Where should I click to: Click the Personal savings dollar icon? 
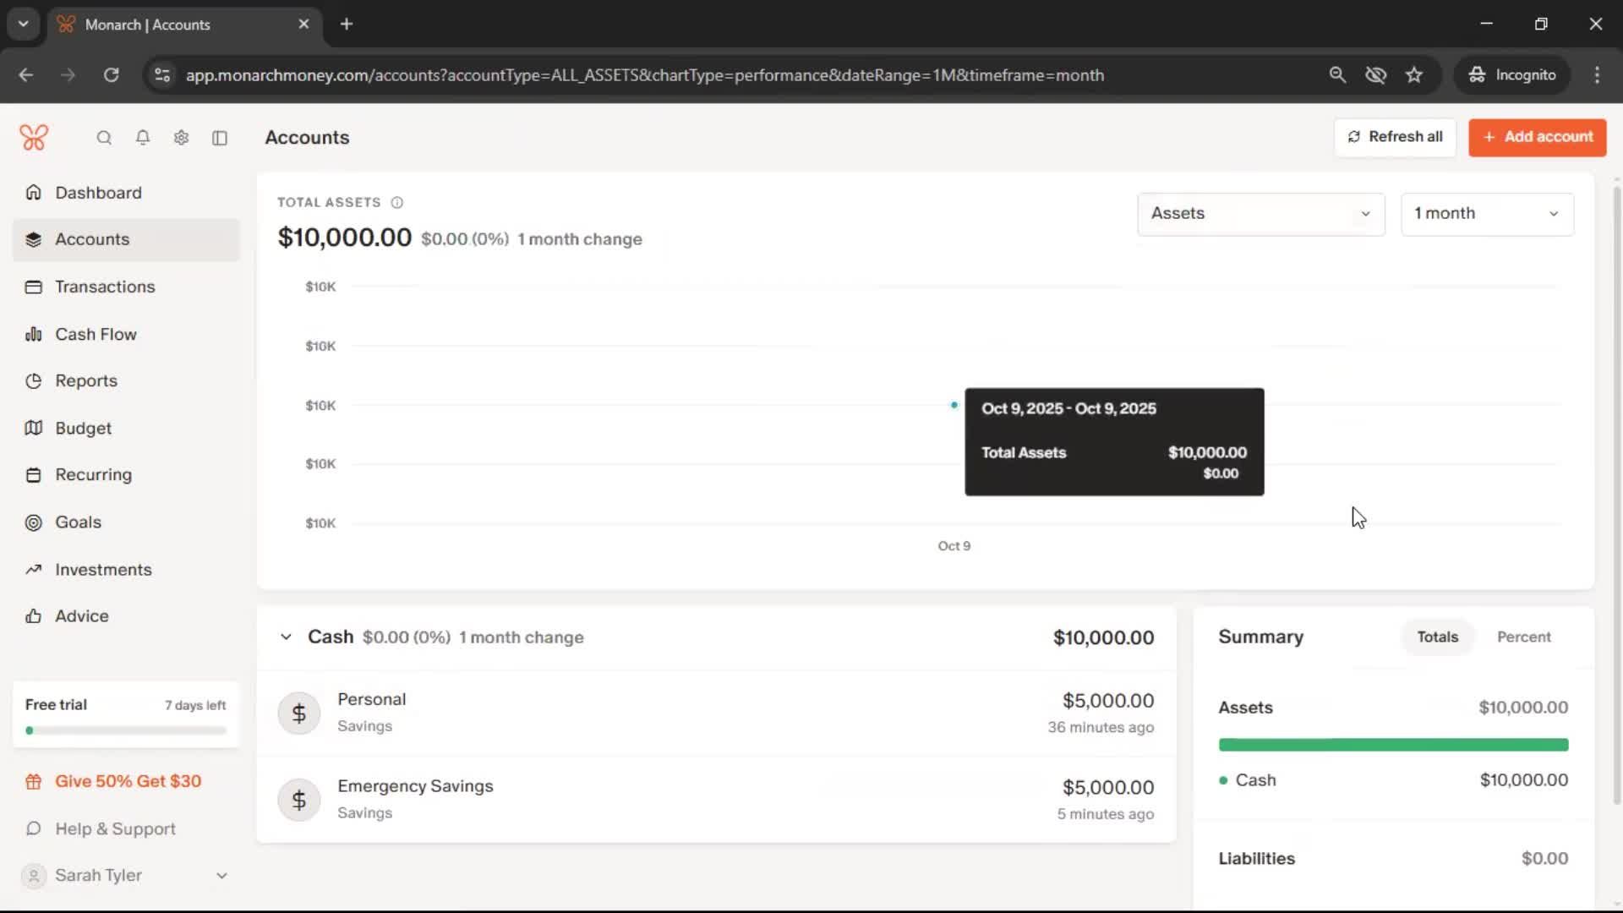pyautogui.click(x=299, y=713)
